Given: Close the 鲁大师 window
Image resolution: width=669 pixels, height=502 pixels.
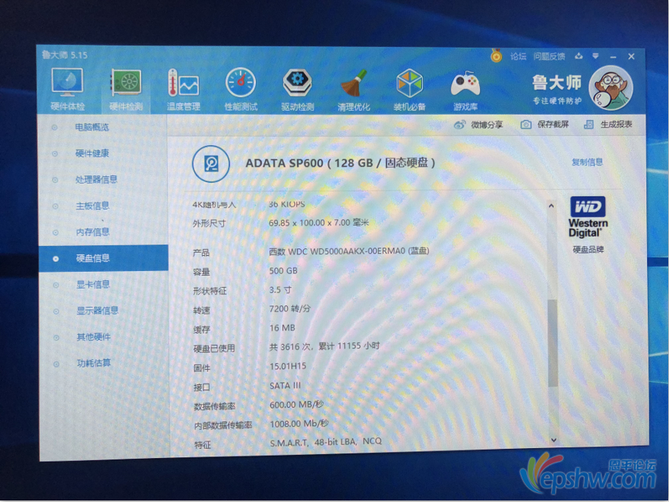Looking at the screenshot, I should point(632,56).
